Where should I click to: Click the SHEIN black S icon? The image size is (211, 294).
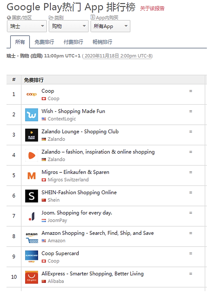(x=32, y=196)
